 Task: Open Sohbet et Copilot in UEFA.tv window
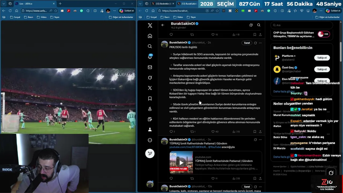(126, 11)
